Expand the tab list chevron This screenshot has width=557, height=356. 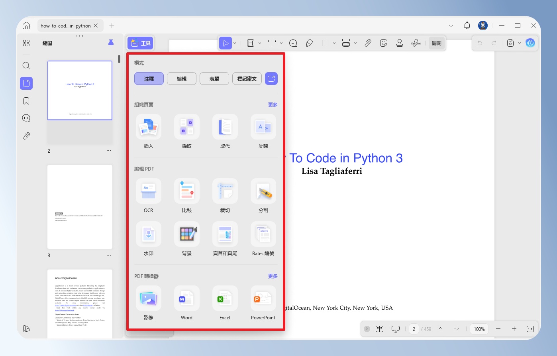[x=451, y=26]
